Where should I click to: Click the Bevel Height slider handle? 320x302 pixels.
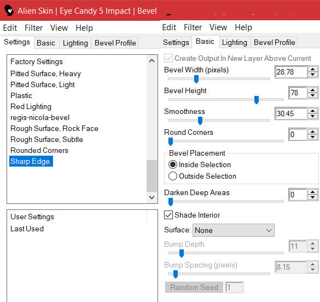pyautogui.click(x=257, y=100)
